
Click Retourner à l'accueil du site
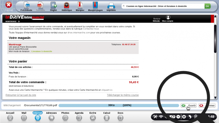(x=21, y=95)
